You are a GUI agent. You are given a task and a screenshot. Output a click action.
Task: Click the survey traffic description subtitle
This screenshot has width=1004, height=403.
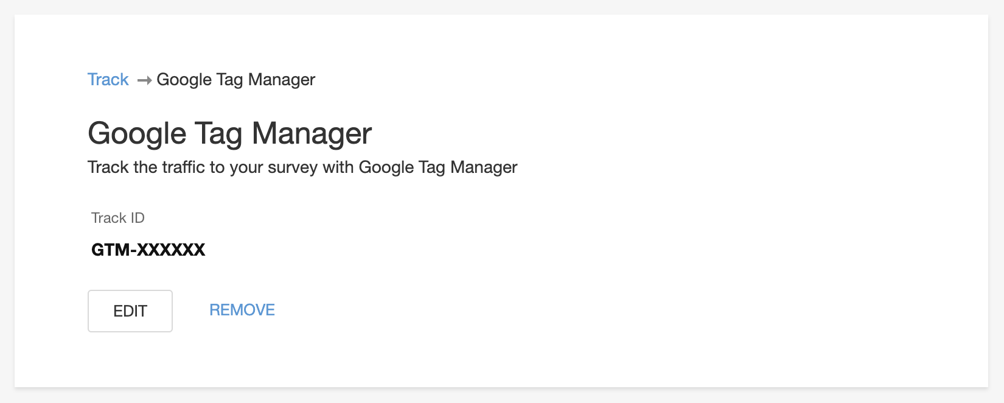[x=302, y=167]
